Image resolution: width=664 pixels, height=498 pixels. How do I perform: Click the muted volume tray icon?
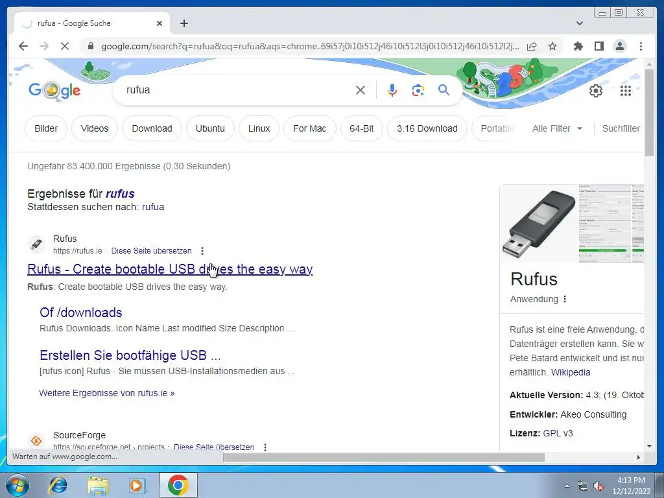pos(599,486)
